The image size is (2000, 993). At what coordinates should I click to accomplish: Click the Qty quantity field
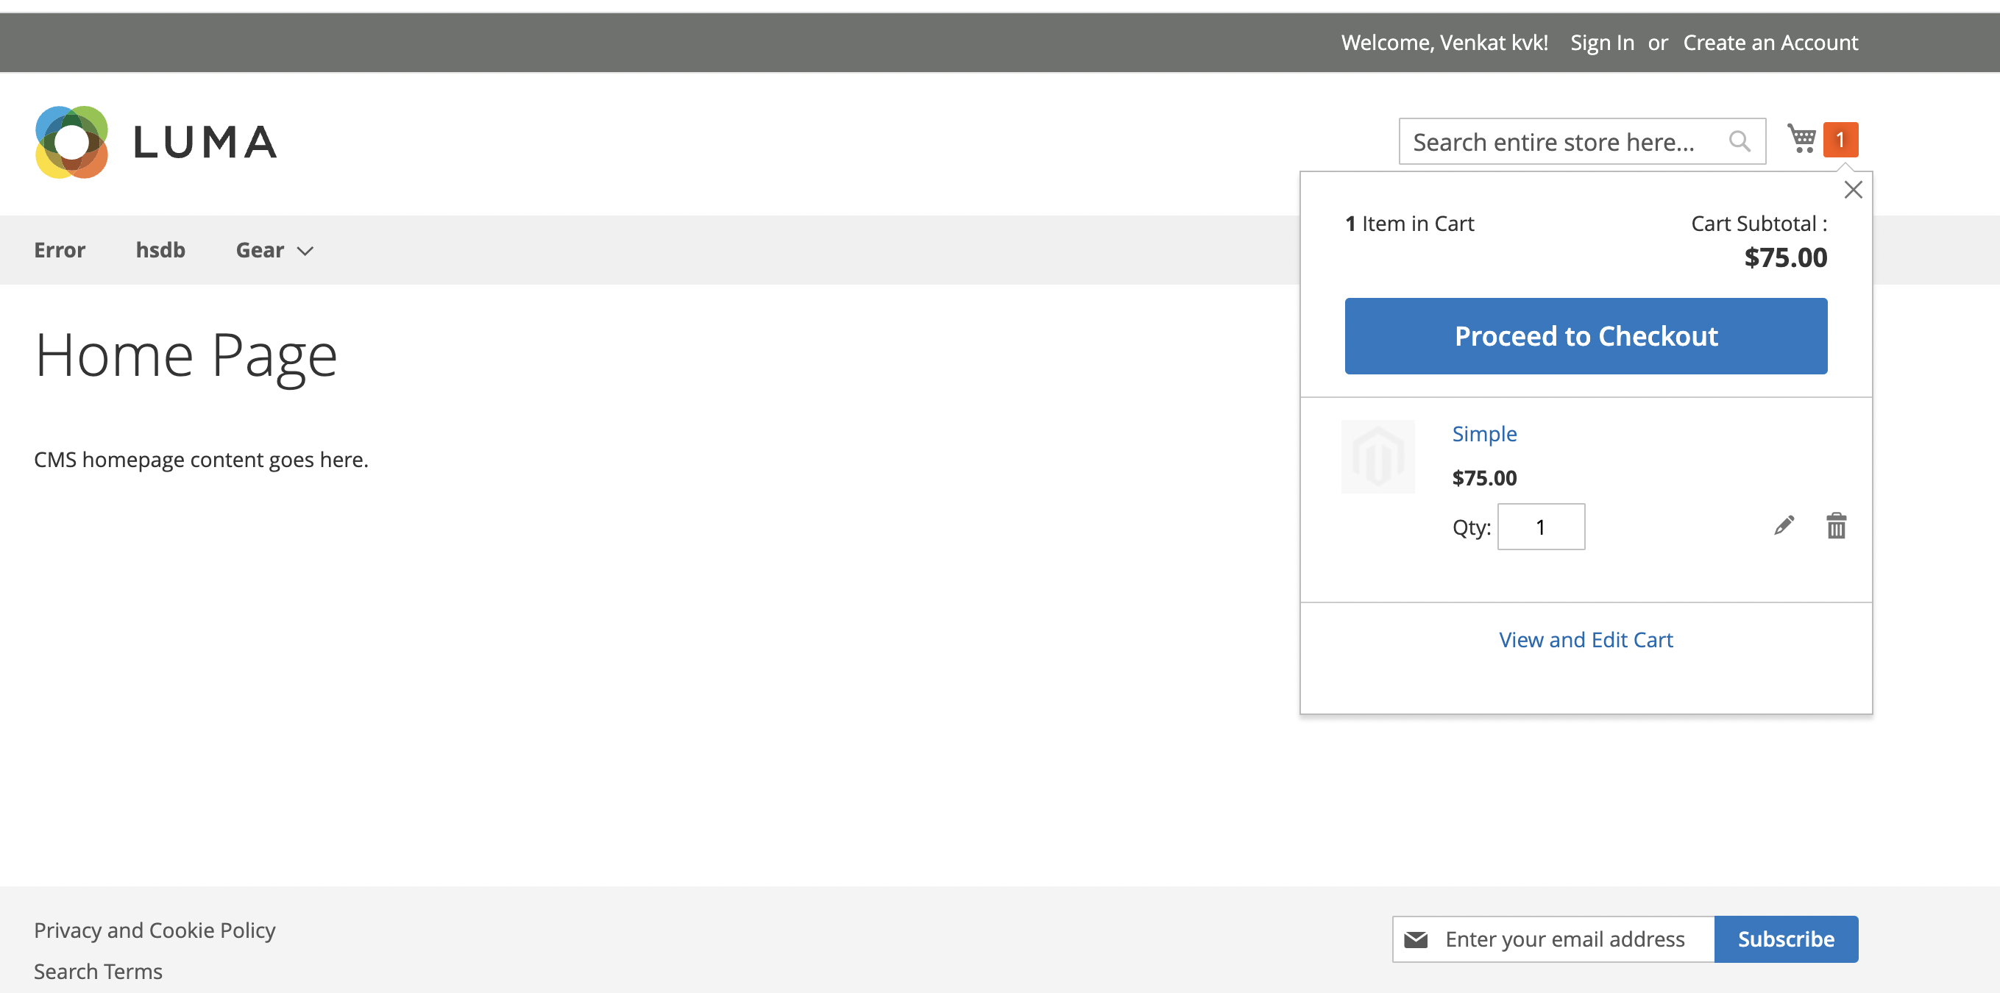coord(1541,526)
